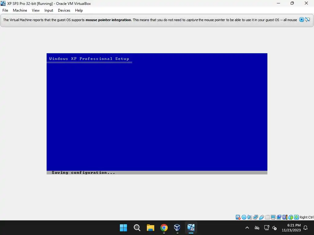Dismiss the mouse pointer integration notification
The height and width of the screenshot is (235, 314).
coord(301,20)
